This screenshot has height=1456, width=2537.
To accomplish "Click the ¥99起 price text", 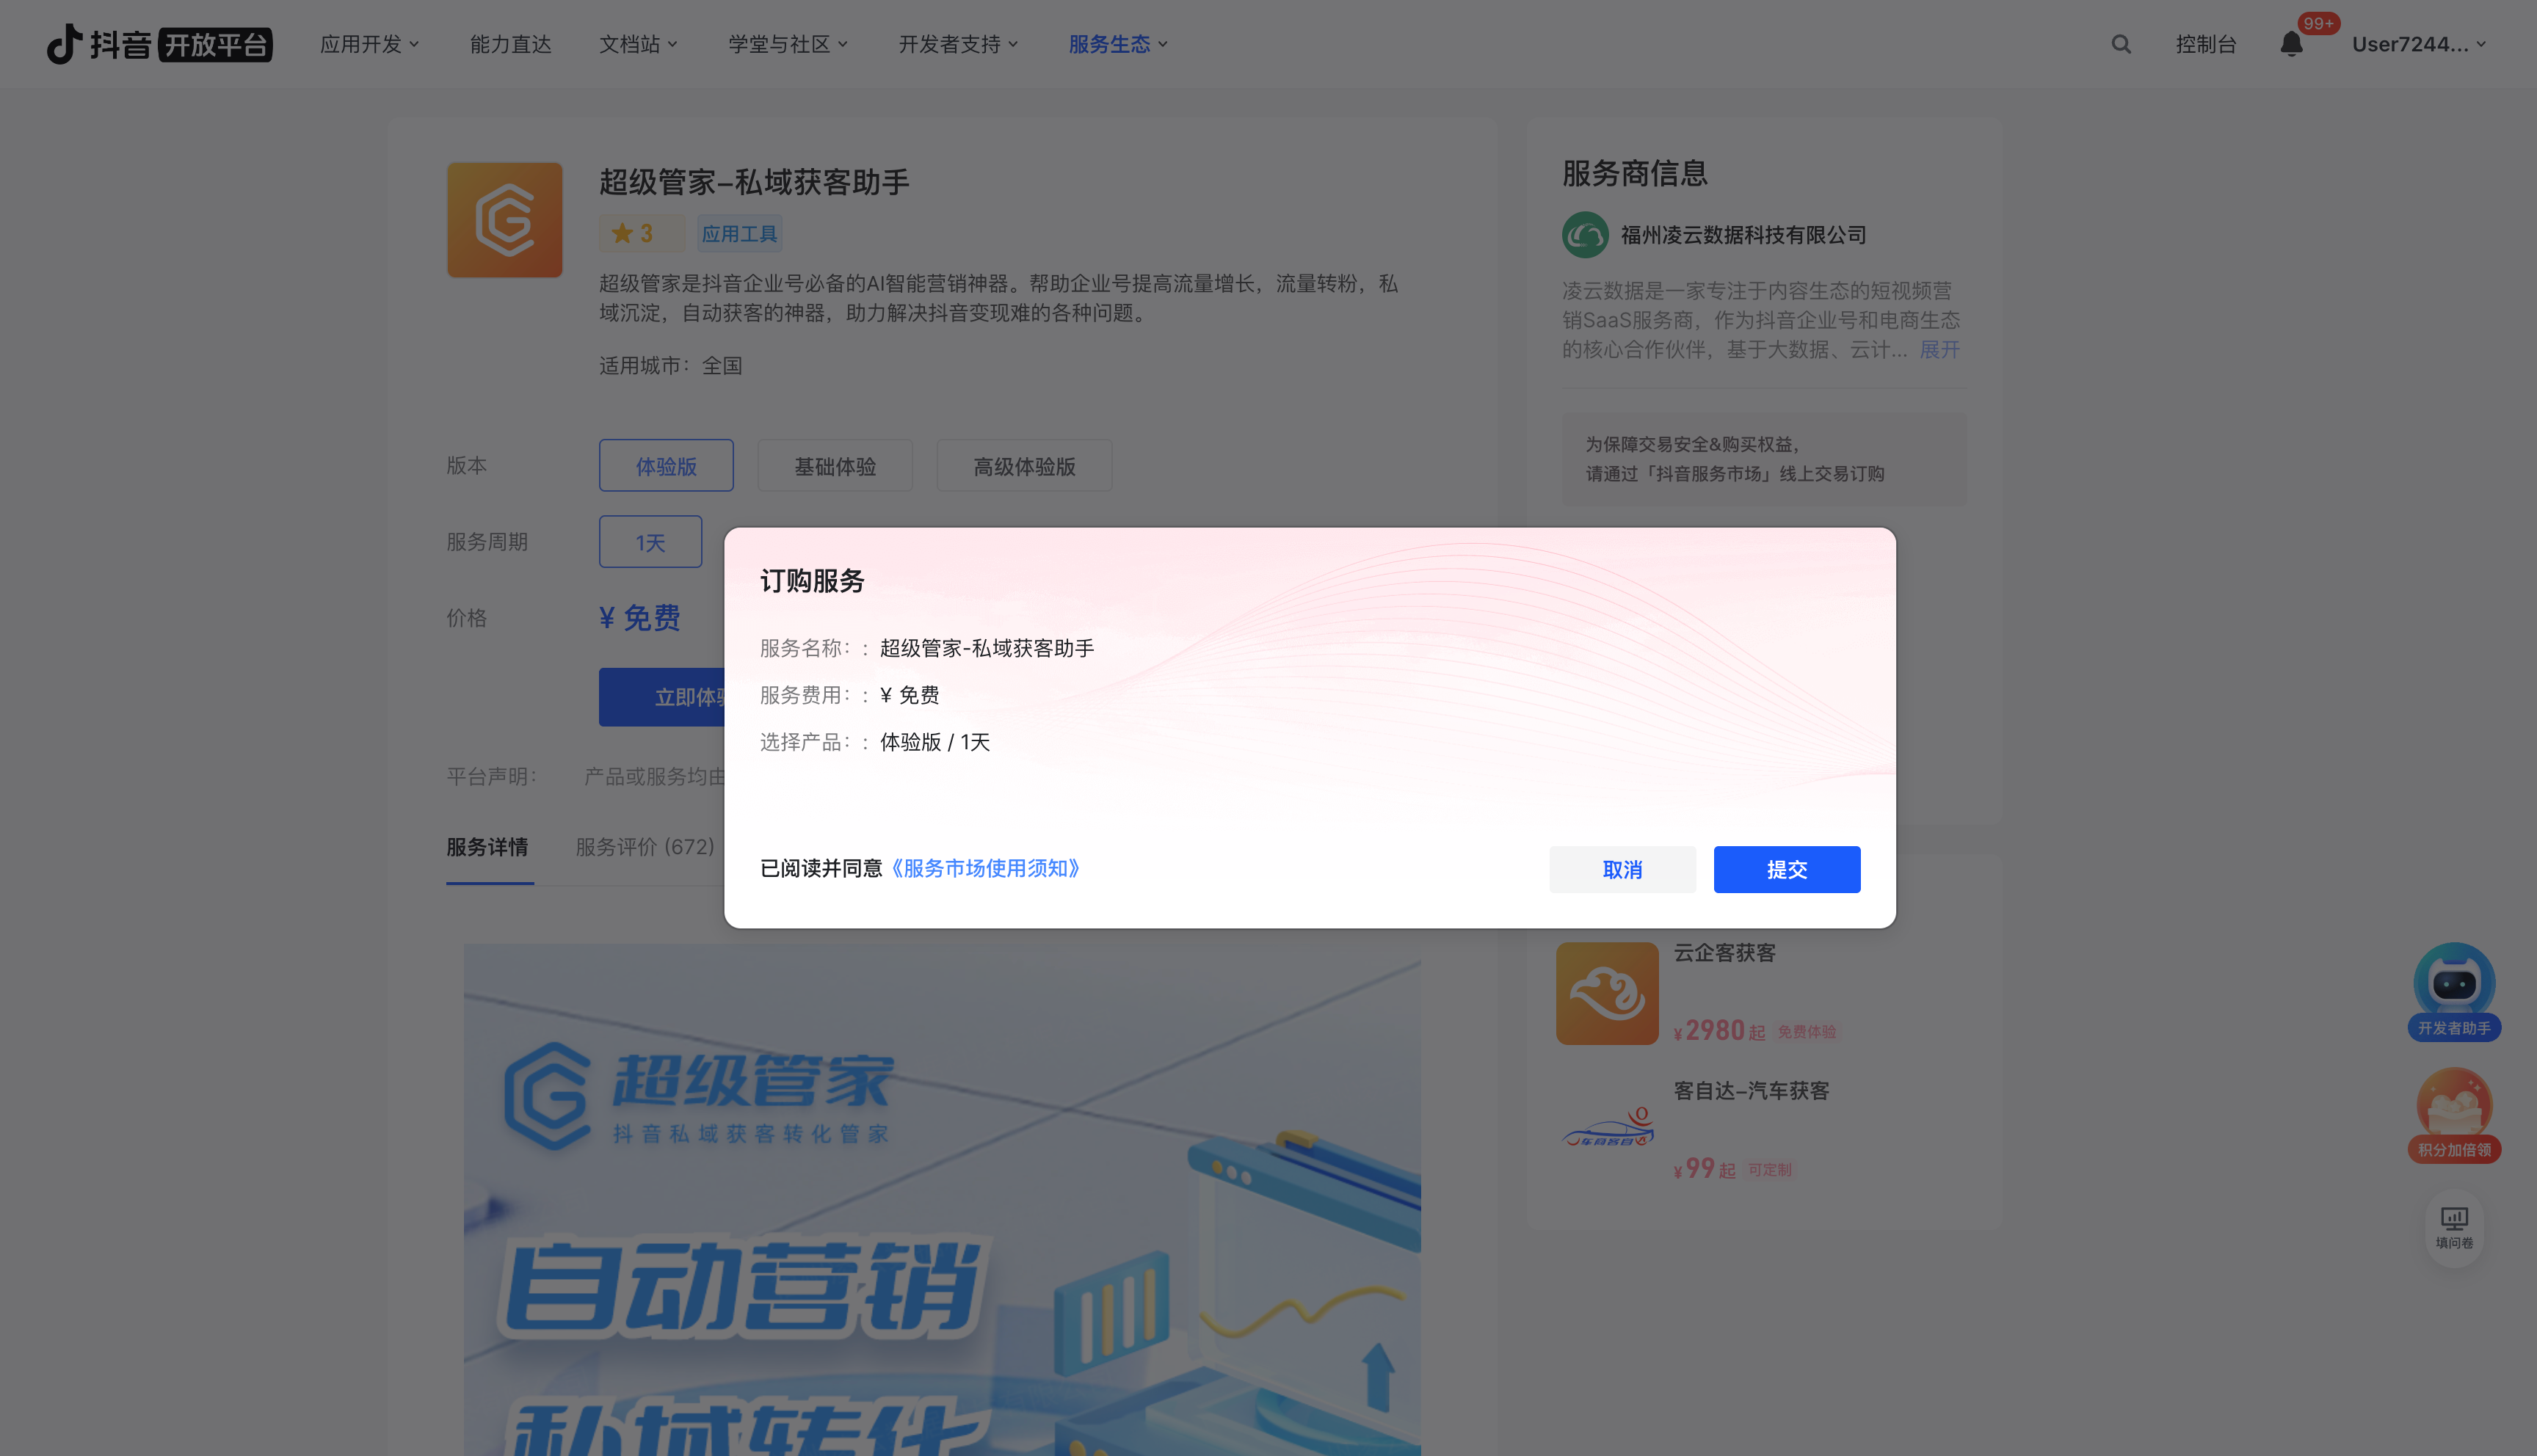I will (1704, 1168).
